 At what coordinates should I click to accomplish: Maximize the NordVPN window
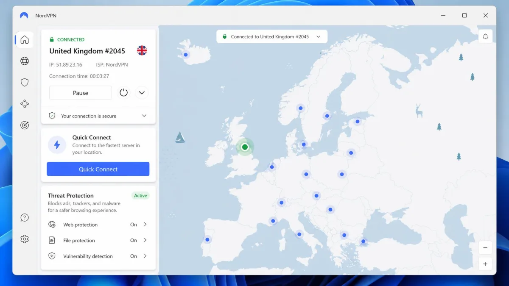(x=464, y=16)
